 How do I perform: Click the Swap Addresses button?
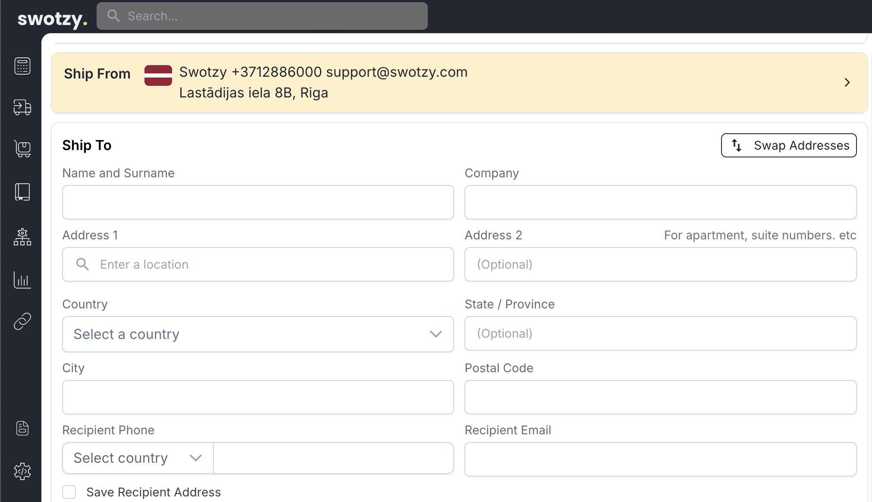point(788,145)
